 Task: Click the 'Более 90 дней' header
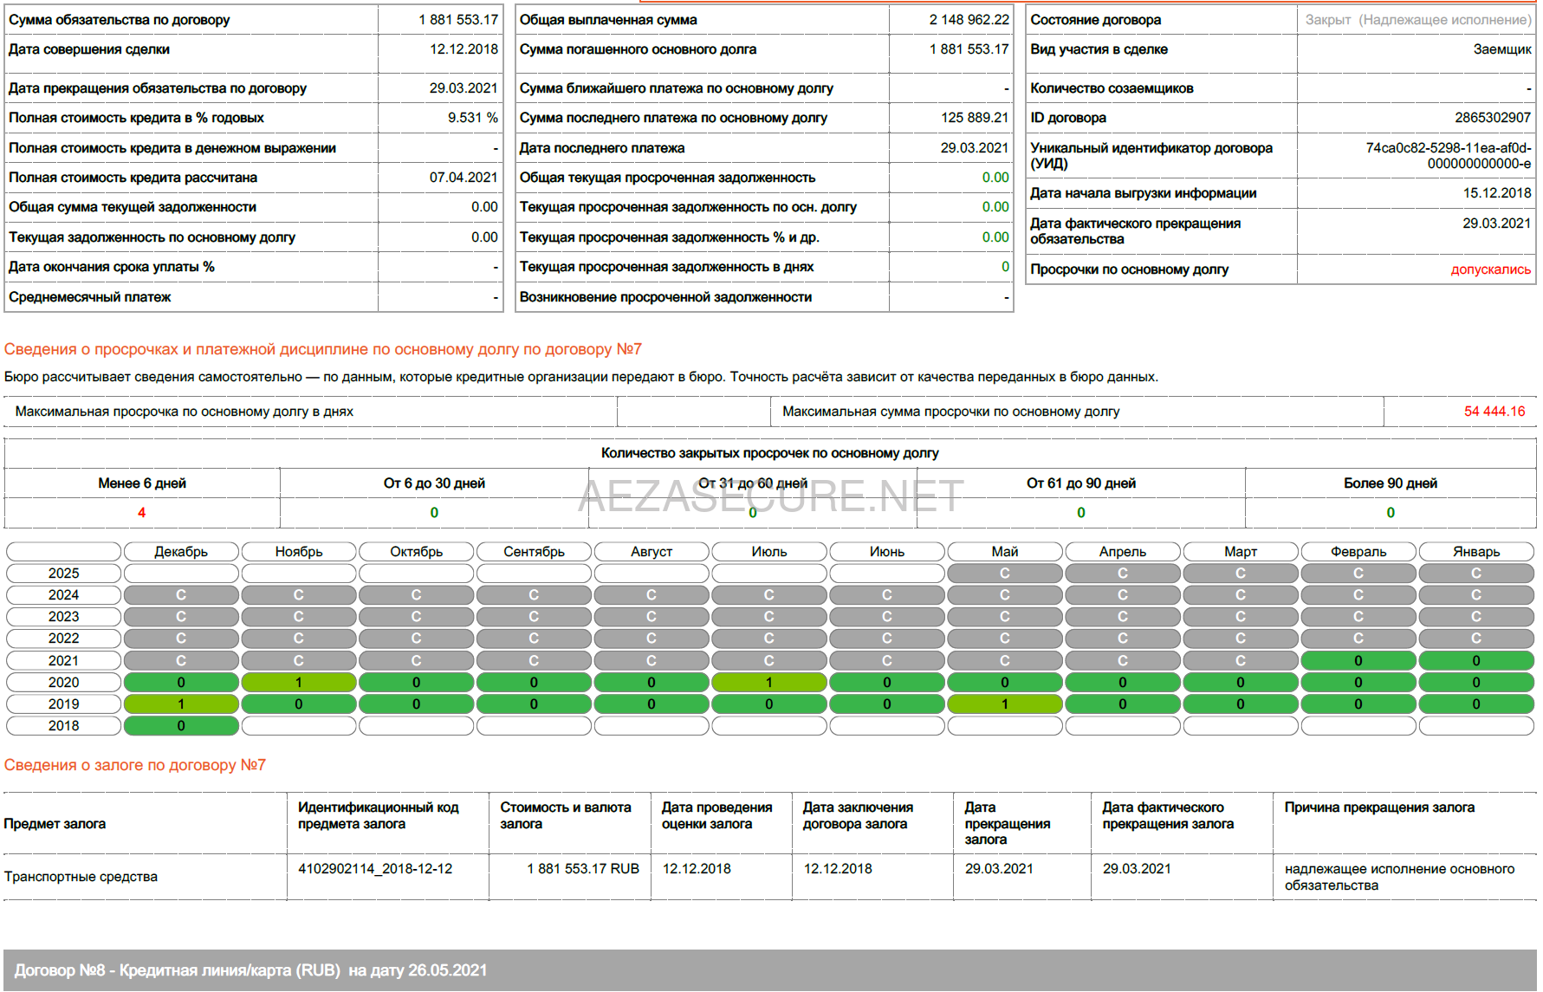click(x=1391, y=483)
